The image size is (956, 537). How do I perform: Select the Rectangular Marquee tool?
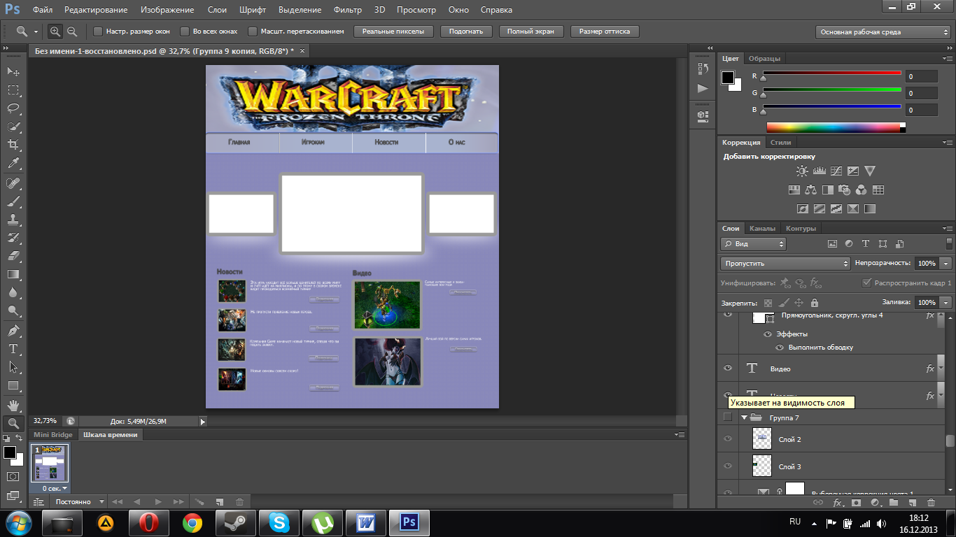[x=13, y=90]
